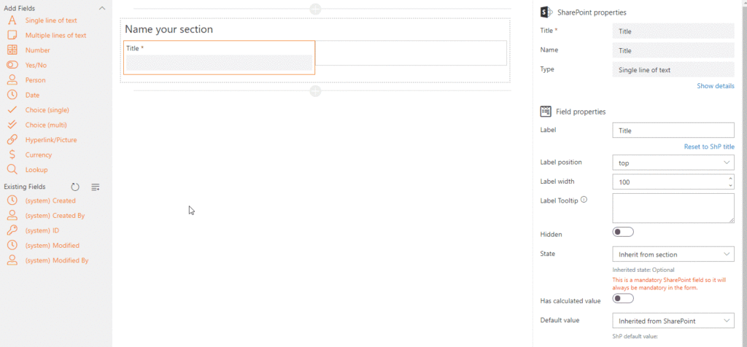The width and height of the screenshot is (747, 347).
Task: Increase the Label width stepper value
Action: click(730, 178)
